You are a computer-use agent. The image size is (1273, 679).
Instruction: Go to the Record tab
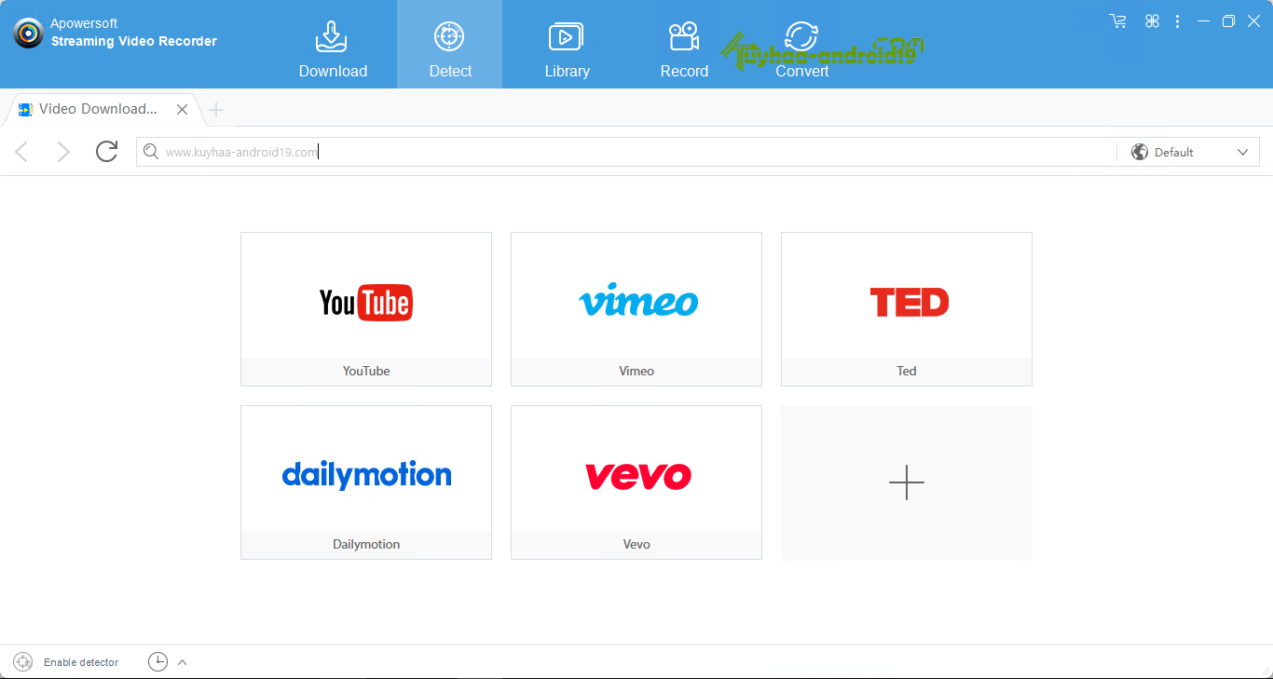[x=684, y=48]
